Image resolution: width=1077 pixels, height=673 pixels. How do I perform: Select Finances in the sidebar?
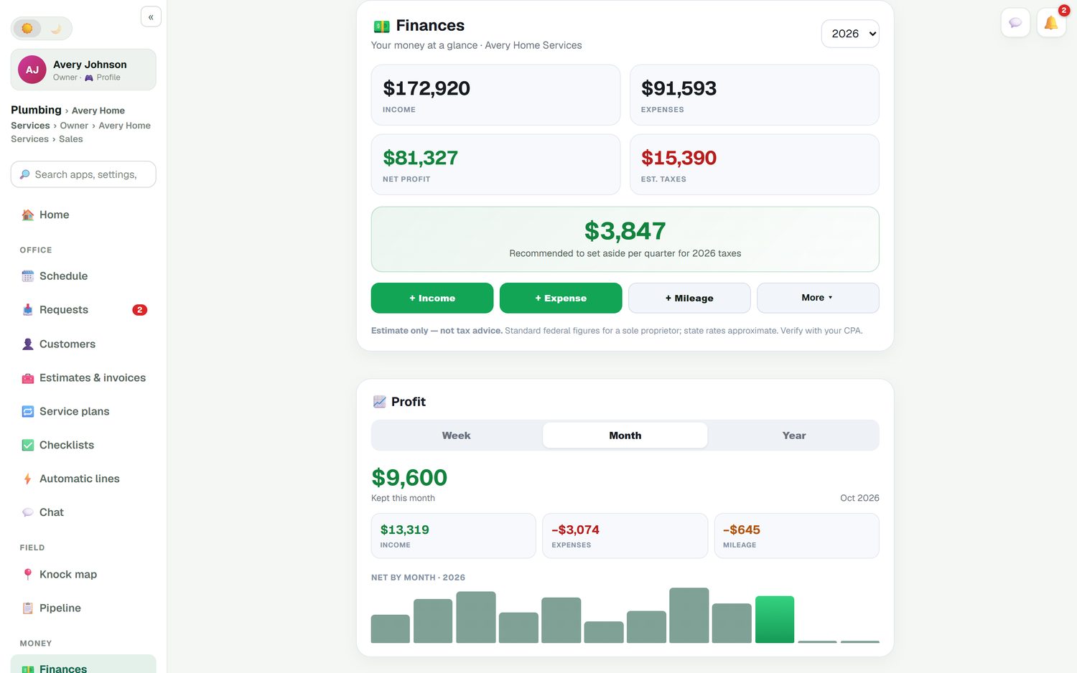tap(83, 664)
